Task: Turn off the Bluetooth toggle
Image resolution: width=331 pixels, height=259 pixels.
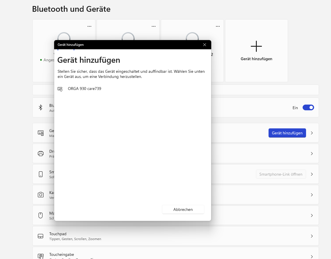Action: [x=308, y=108]
